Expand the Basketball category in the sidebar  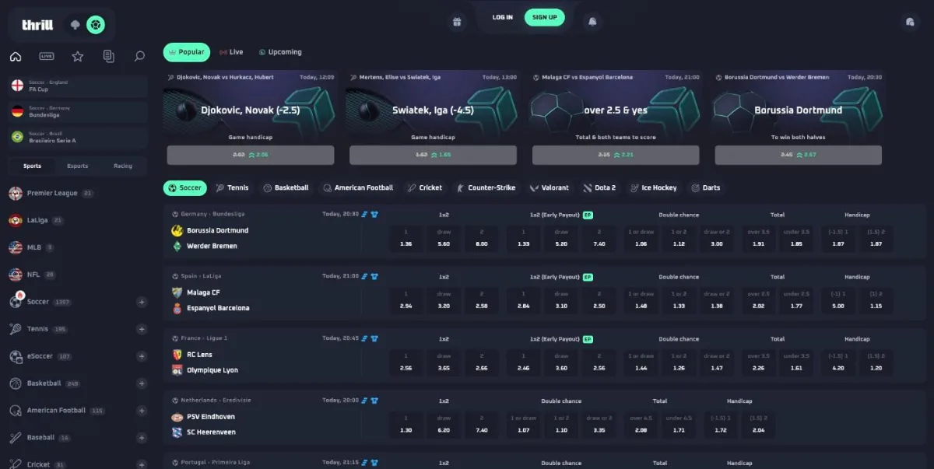click(142, 383)
